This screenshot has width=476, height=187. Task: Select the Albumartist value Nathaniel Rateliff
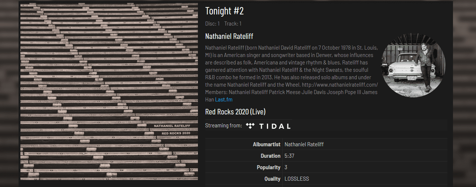304,144
